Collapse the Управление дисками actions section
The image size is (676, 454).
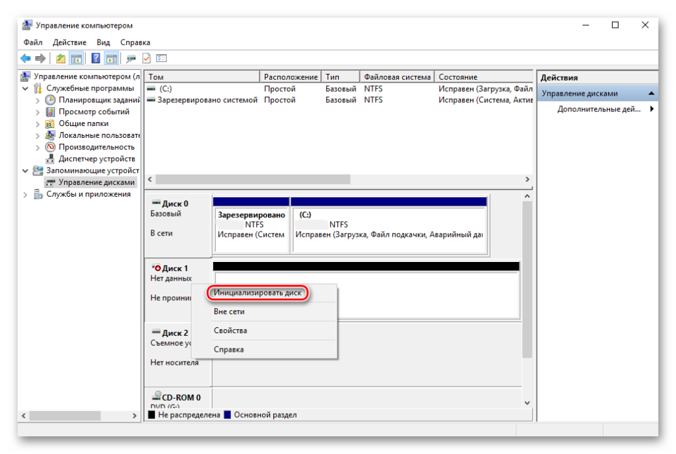tap(651, 94)
